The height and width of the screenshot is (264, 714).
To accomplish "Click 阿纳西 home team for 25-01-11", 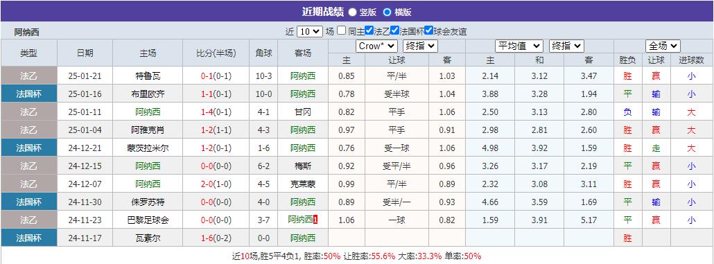I will (x=148, y=112).
